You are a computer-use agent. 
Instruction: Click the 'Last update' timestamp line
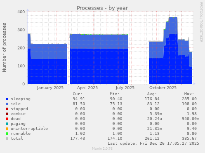click(153, 144)
